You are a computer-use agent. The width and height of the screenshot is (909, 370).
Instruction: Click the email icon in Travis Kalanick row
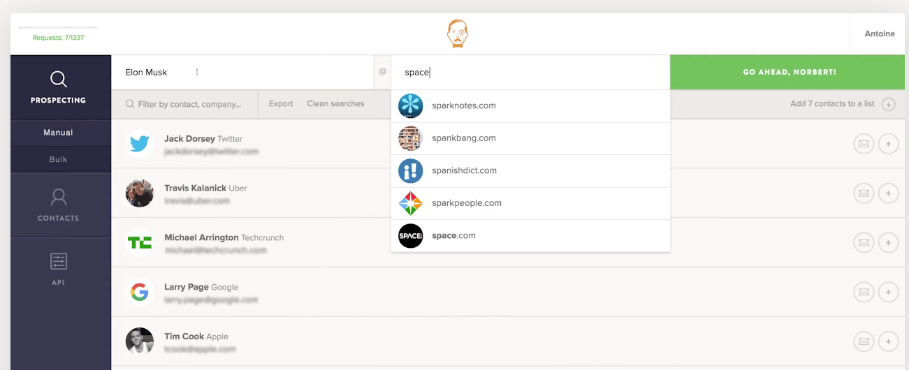coord(864,193)
